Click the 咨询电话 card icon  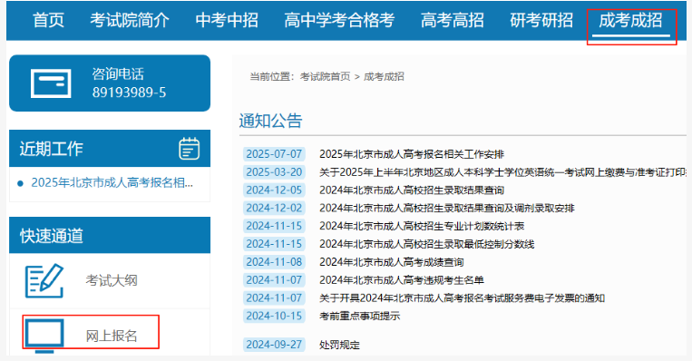(x=51, y=83)
